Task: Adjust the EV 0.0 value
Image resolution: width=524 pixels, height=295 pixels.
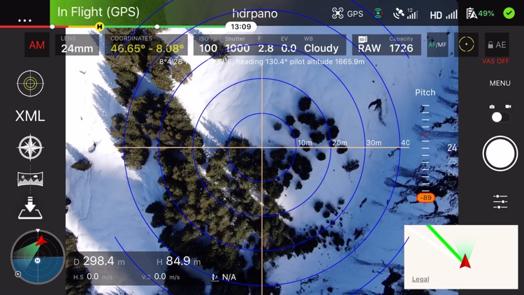Action: [x=289, y=45]
